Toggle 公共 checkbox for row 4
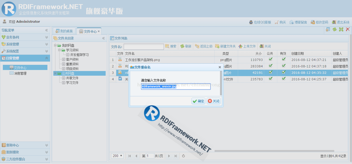The image size is (352, 164). click(270, 79)
